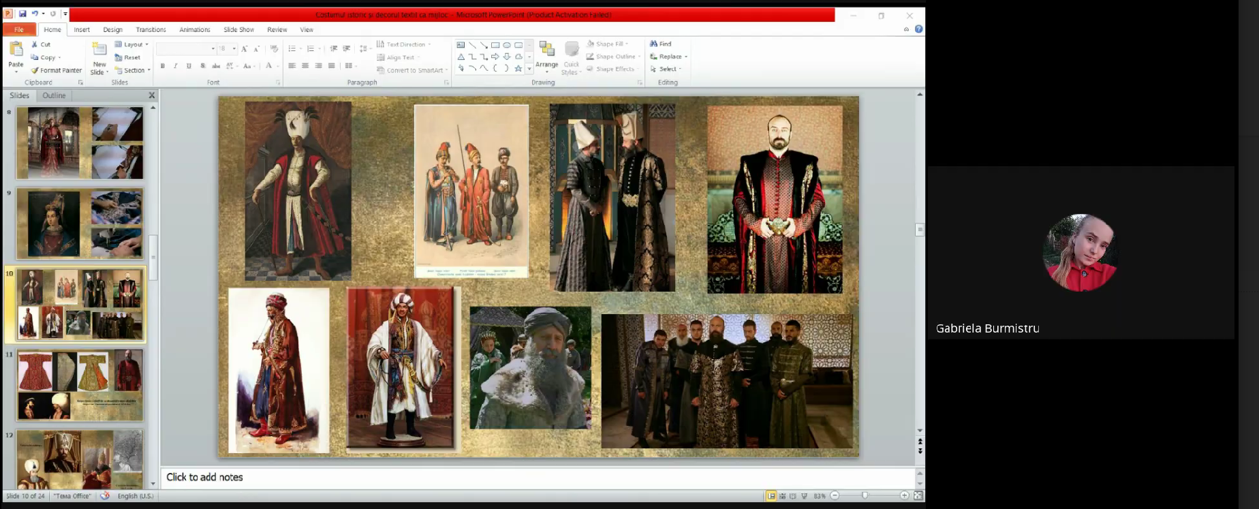Click language English (U.S.) in status bar

[136, 496]
